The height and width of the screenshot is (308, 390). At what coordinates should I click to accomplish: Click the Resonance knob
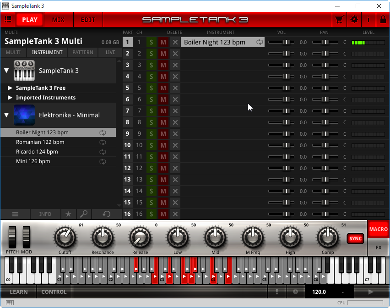103,237
